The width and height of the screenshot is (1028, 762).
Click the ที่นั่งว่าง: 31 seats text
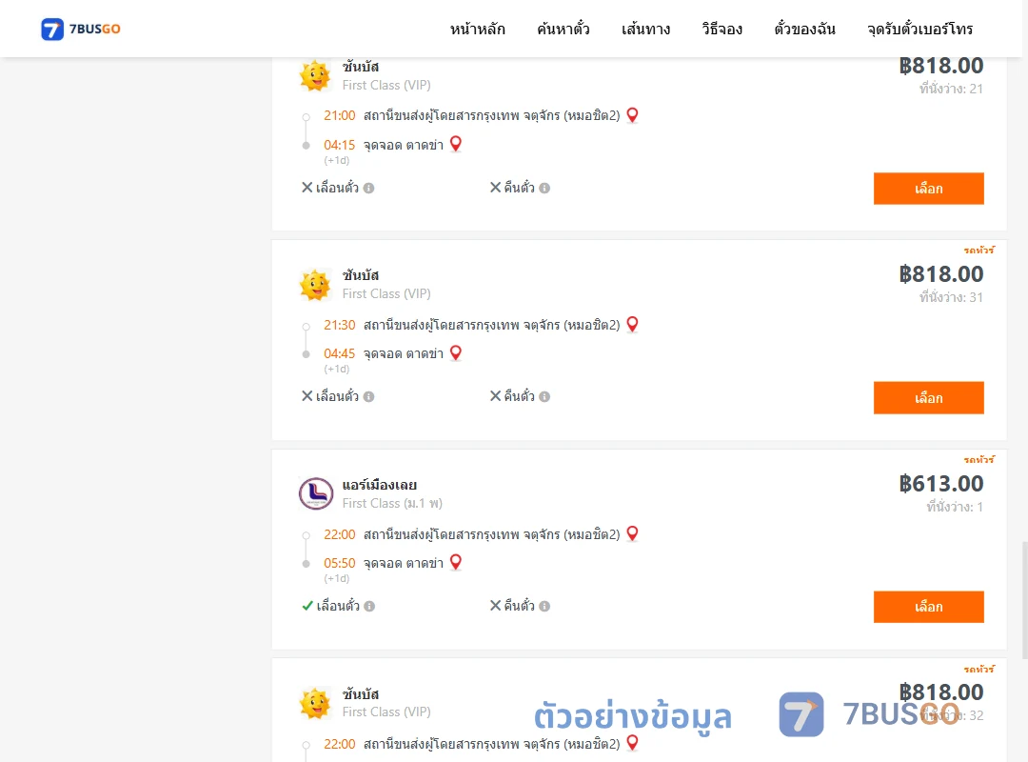coord(951,297)
